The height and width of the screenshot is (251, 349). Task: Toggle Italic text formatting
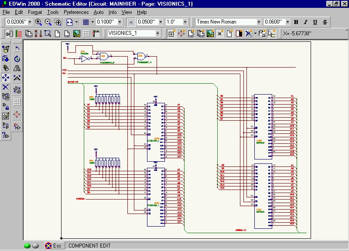306,22
